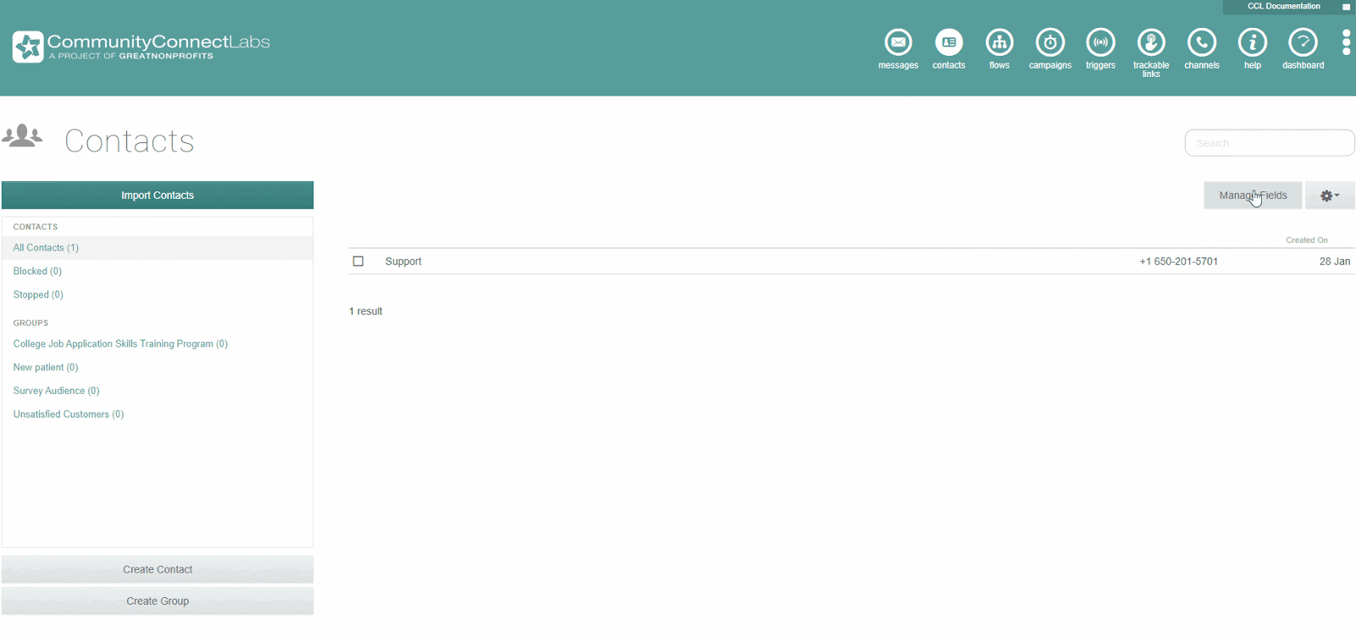Screen dimensions: 1356x642
Task: Open the messages section
Action: click(898, 49)
